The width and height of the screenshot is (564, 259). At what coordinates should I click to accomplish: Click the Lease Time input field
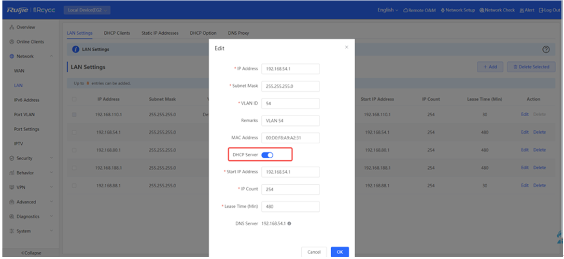[x=290, y=206]
